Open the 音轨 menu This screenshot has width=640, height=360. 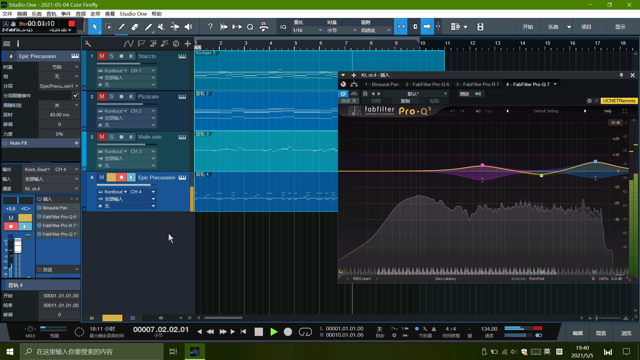click(51, 14)
